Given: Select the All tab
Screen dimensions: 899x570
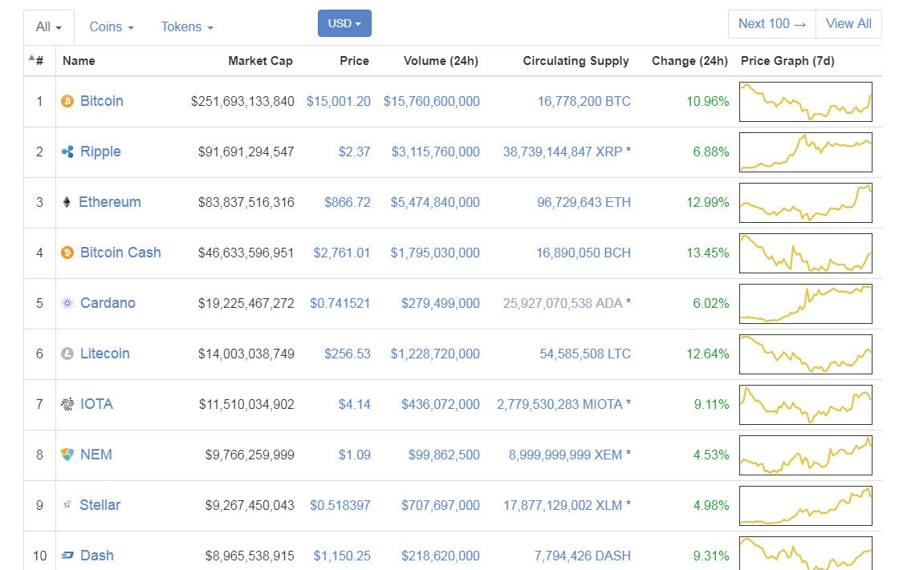Looking at the screenshot, I should (49, 27).
